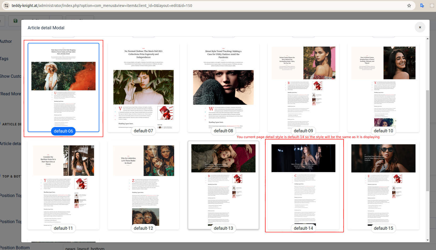Click the 'Tags' label behind the modal
The width and height of the screenshot is (436, 250).
[x=4, y=59]
